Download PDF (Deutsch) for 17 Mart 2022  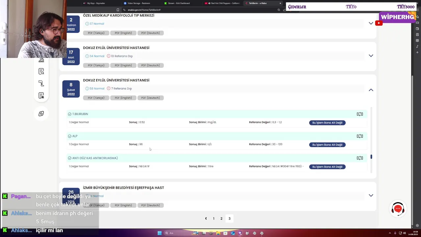tap(150, 65)
